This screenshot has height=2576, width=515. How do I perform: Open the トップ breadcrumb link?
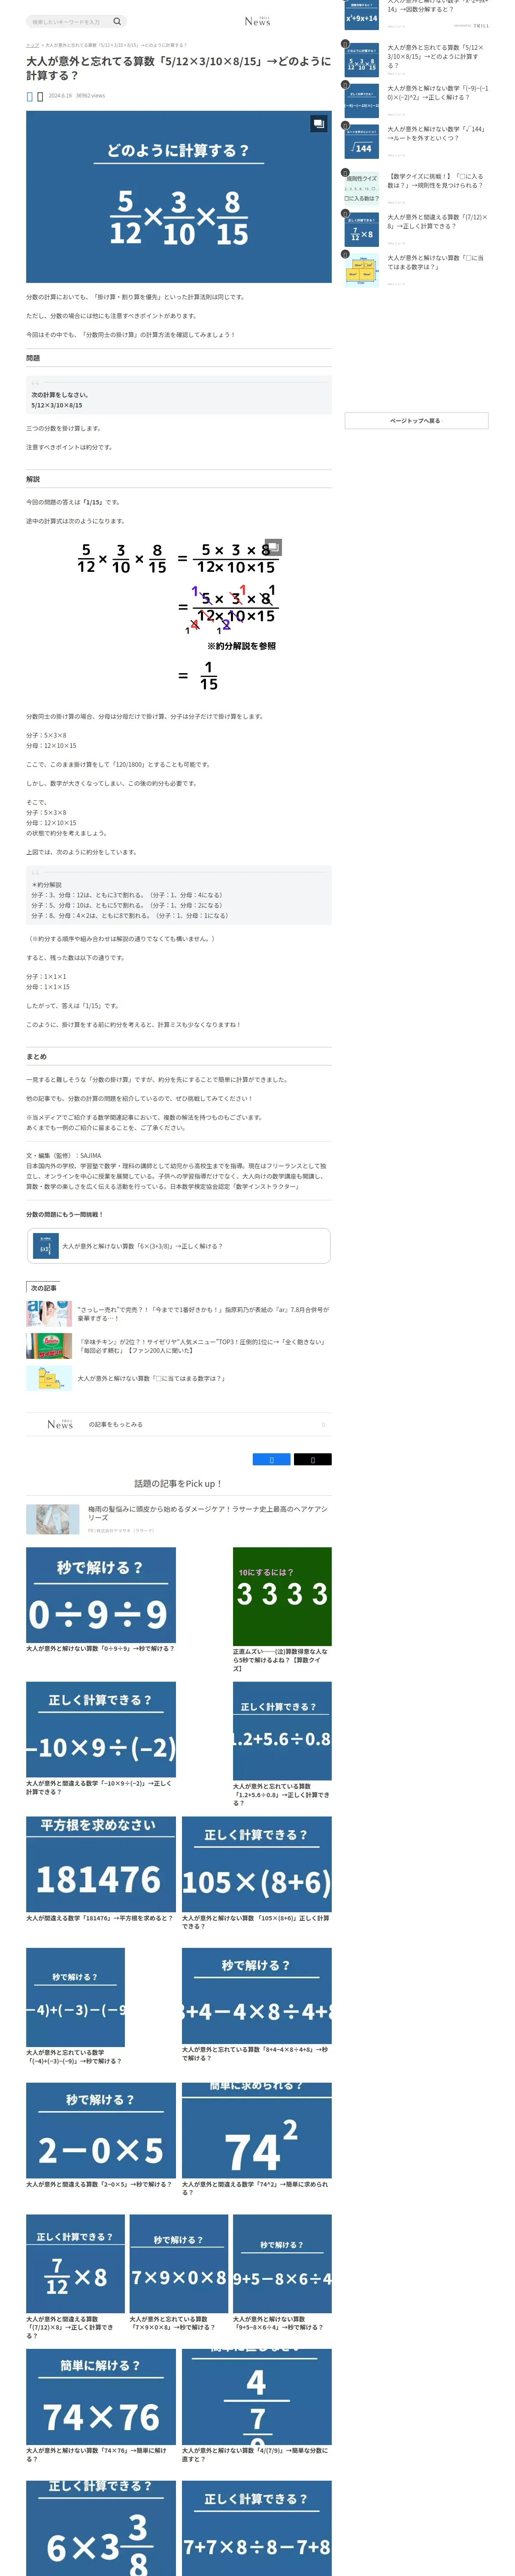pos(32,45)
